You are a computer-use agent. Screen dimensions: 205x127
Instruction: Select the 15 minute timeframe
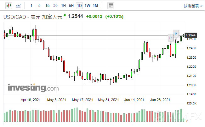pos(47,6)
